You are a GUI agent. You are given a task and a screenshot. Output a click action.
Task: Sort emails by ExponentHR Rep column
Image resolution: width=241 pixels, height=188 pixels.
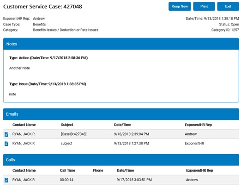[198, 125]
